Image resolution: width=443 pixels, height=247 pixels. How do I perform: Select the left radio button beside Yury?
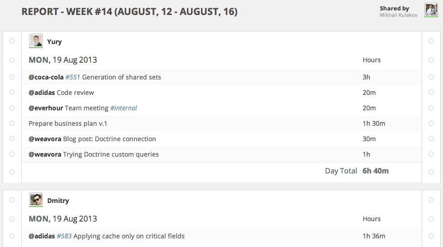[x=12, y=41]
